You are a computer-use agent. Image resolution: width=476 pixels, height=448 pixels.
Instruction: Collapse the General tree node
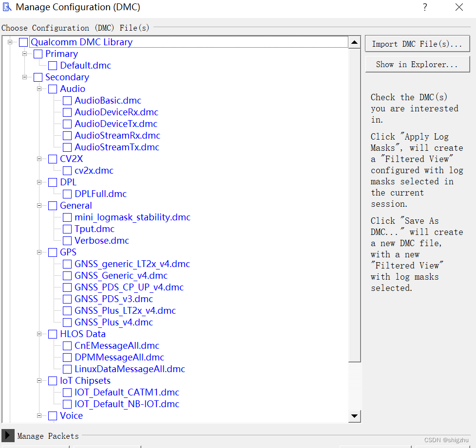tap(39, 205)
